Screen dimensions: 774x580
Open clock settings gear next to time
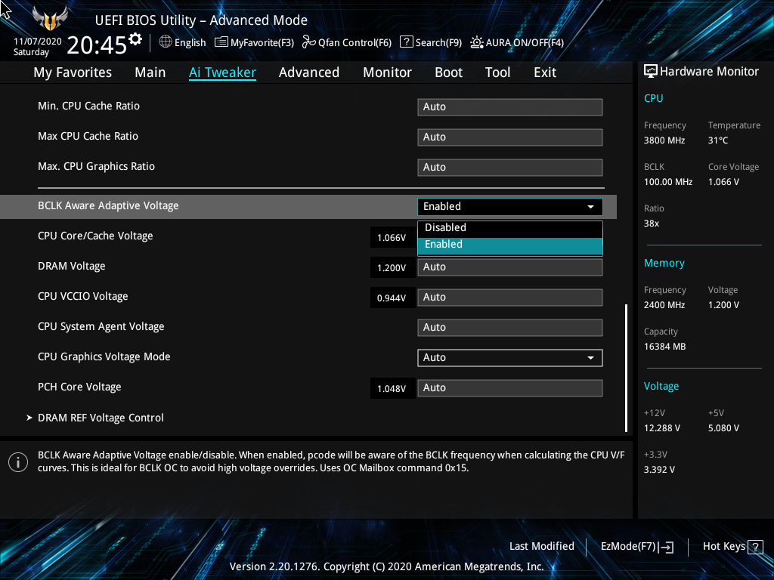135,39
